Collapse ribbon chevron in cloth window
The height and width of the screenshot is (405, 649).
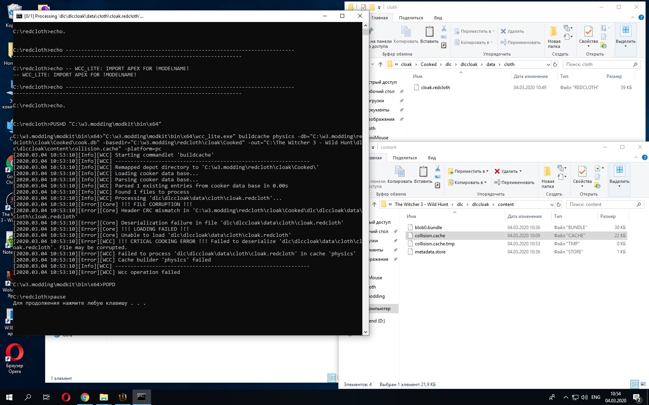pyautogui.click(x=632, y=17)
